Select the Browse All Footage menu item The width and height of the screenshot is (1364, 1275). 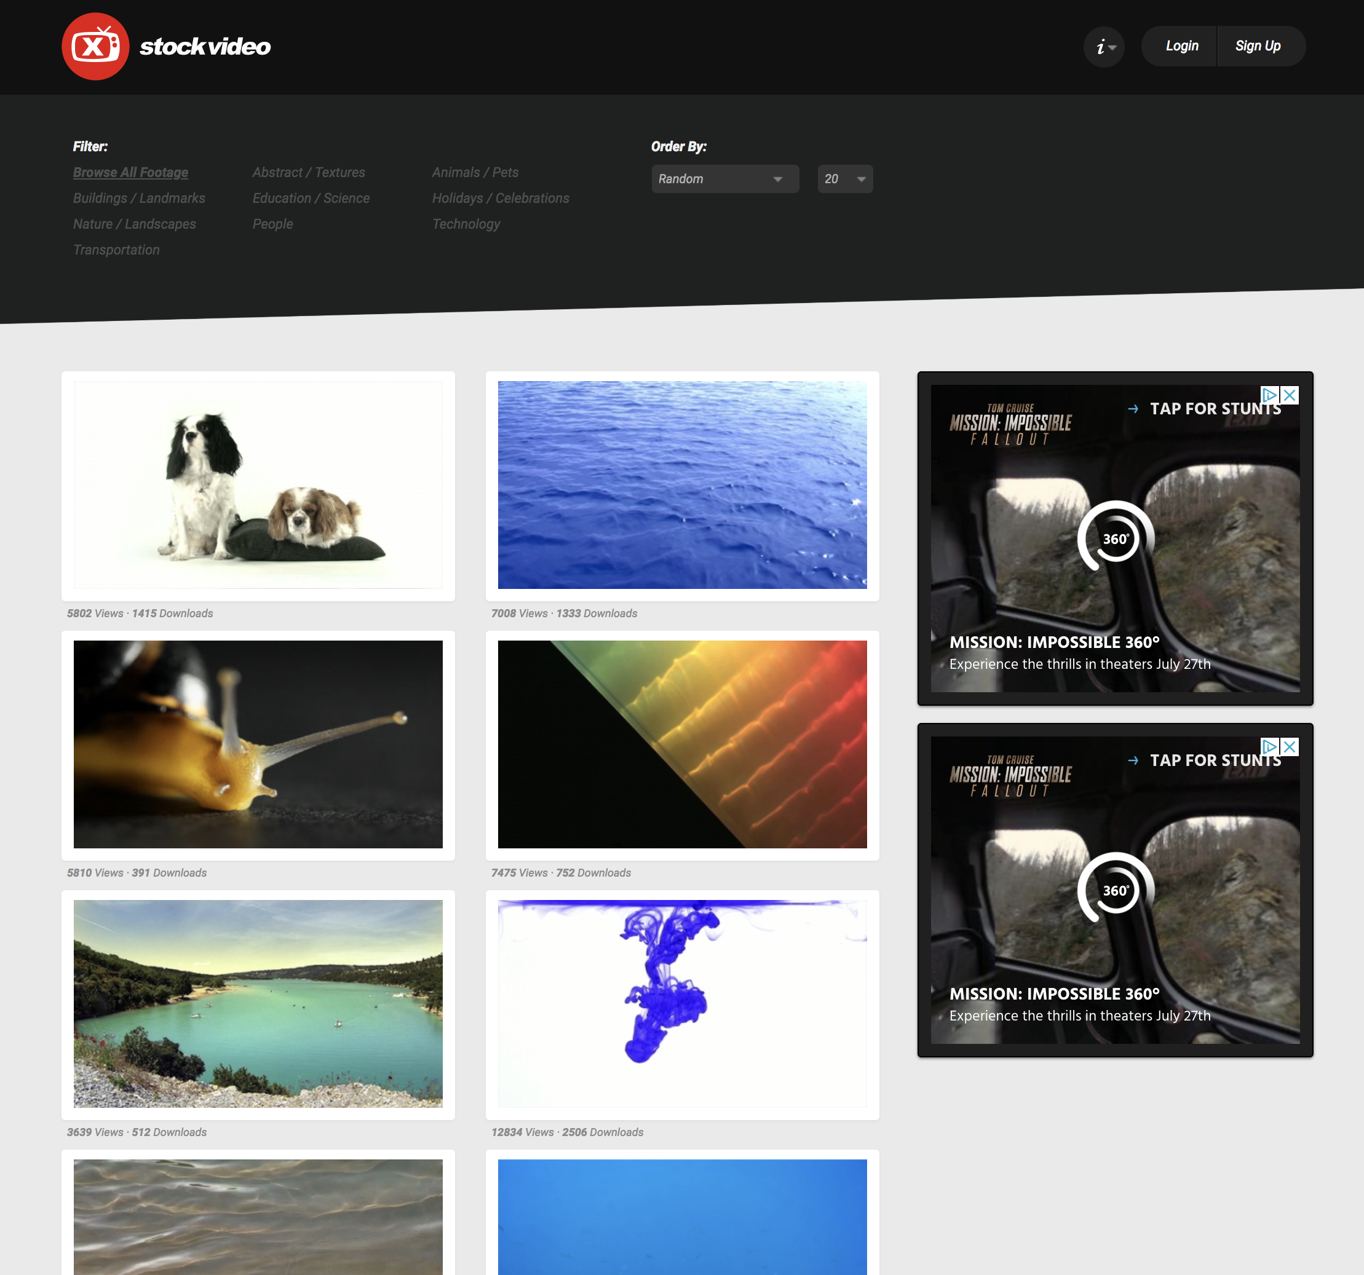coord(131,172)
